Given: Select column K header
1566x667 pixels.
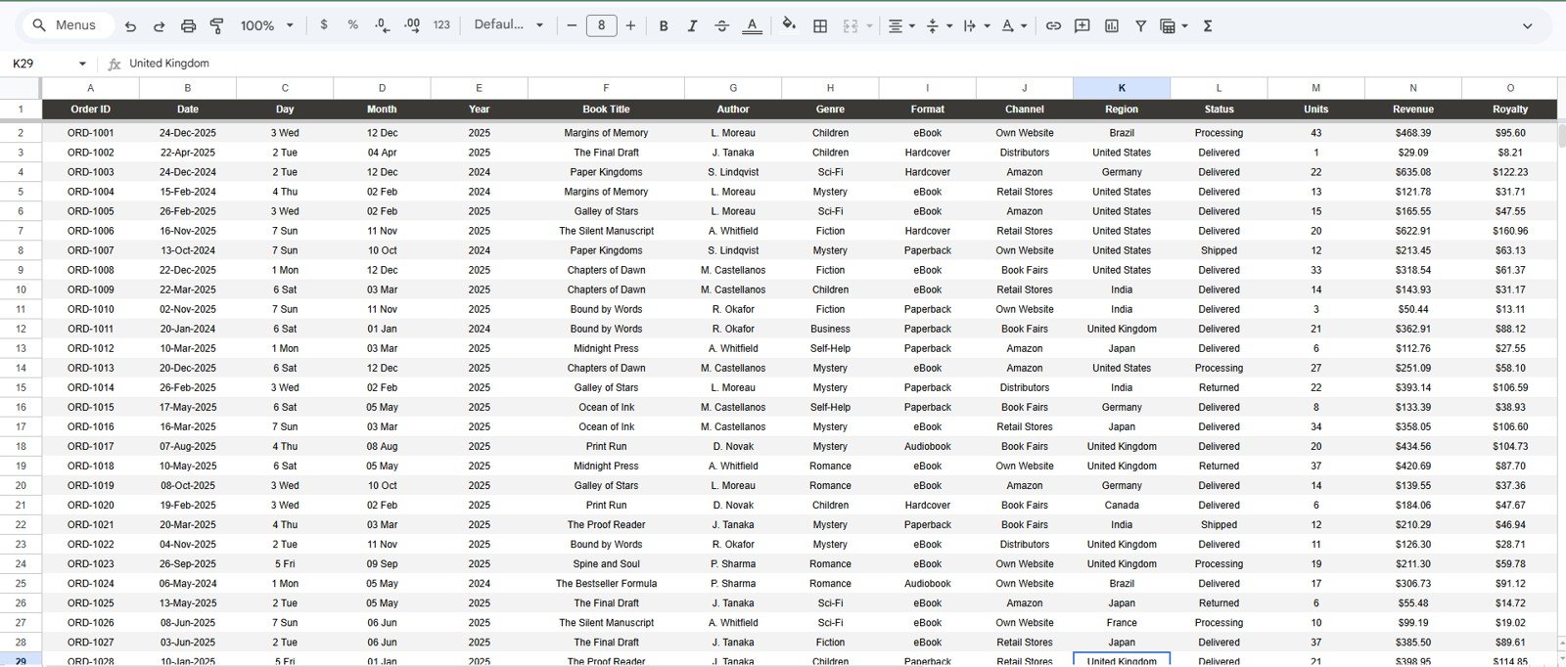Looking at the screenshot, I should [1122, 88].
